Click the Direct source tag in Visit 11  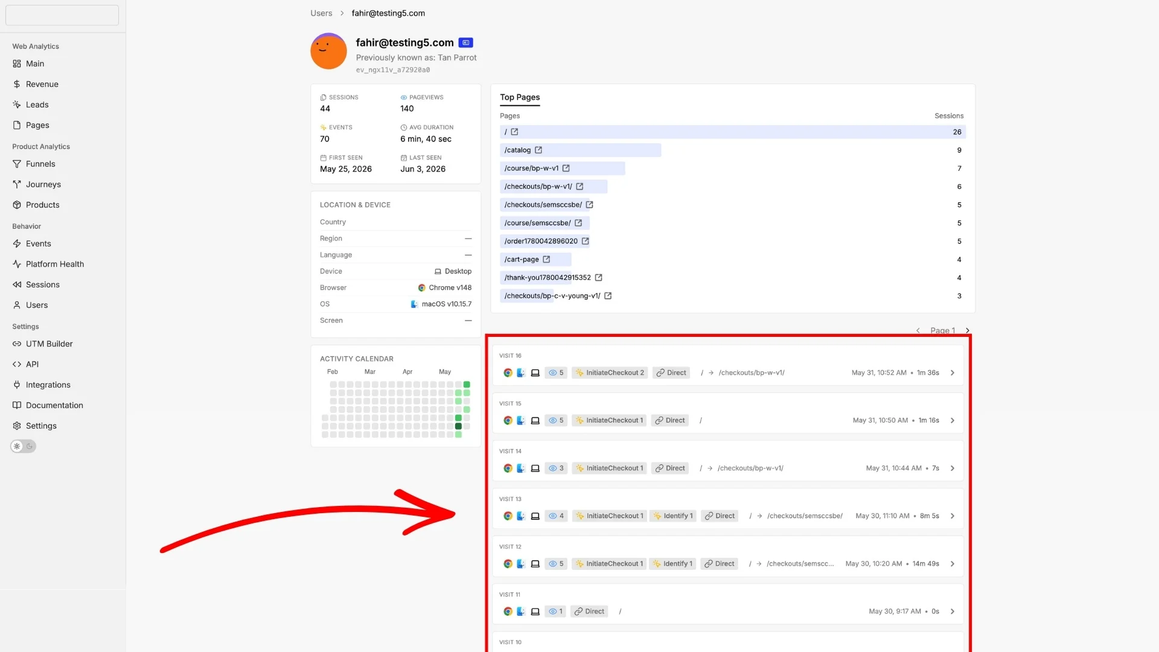click(x=589, y=611)
